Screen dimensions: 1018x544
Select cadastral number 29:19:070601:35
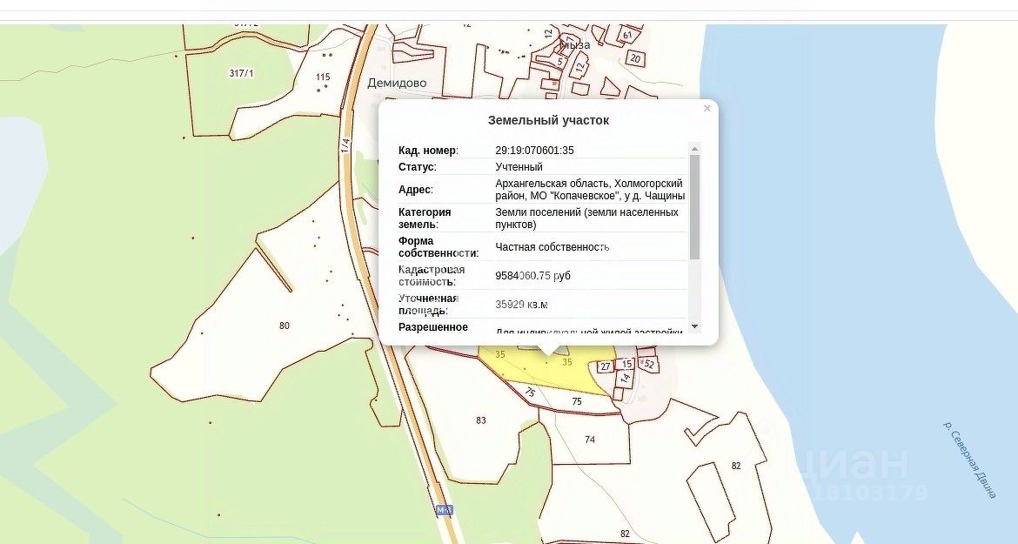(x=534, y=151)
